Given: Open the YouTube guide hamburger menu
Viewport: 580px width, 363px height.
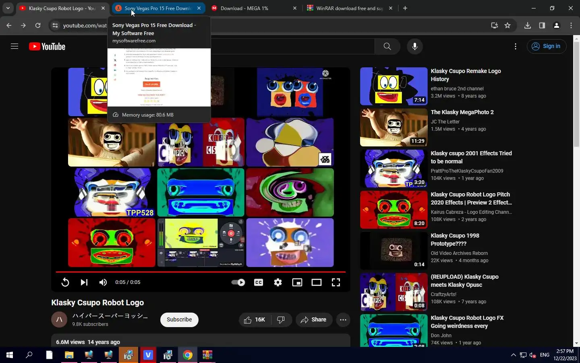Looking at the screenshot, I should click(x=14, y=46).
